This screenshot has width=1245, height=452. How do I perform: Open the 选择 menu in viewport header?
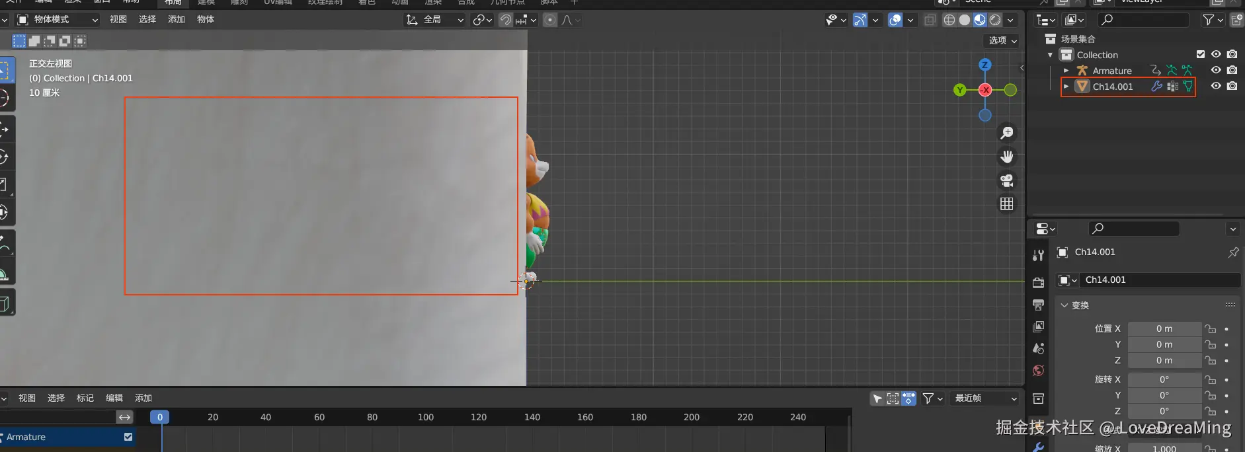tap(147, 20)
